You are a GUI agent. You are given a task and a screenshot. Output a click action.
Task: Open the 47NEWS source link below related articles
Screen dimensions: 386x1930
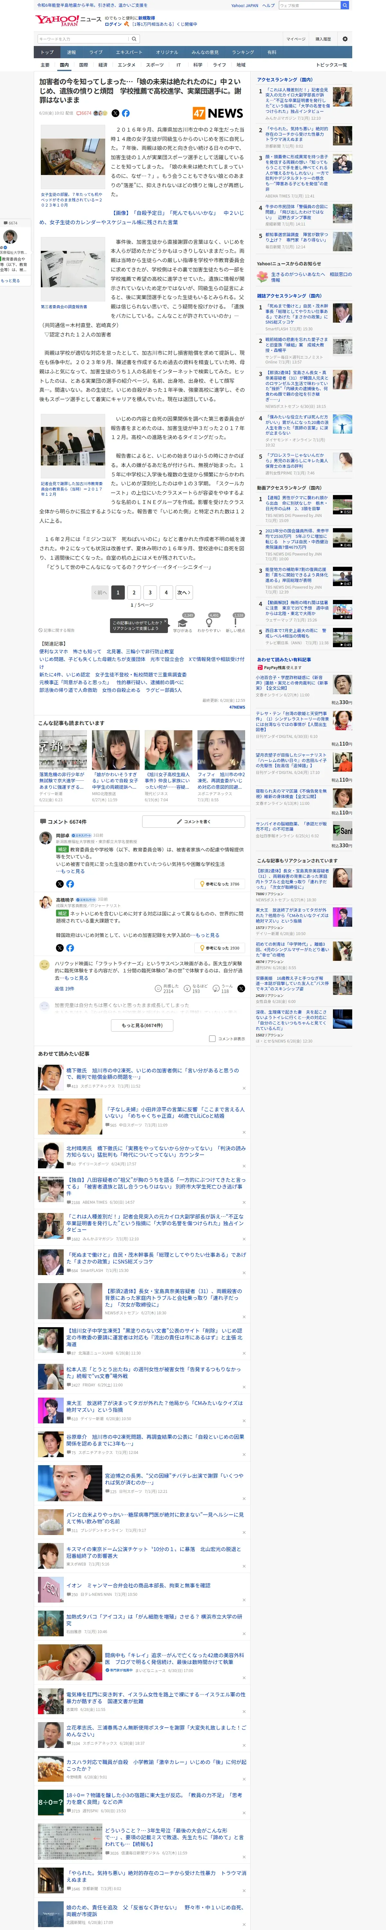coord(237,707)
